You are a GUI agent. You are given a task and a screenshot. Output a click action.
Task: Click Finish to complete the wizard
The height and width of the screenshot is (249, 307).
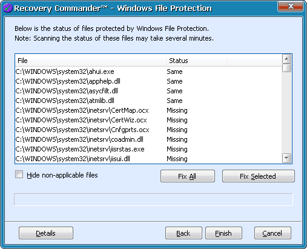pos(223,233)
